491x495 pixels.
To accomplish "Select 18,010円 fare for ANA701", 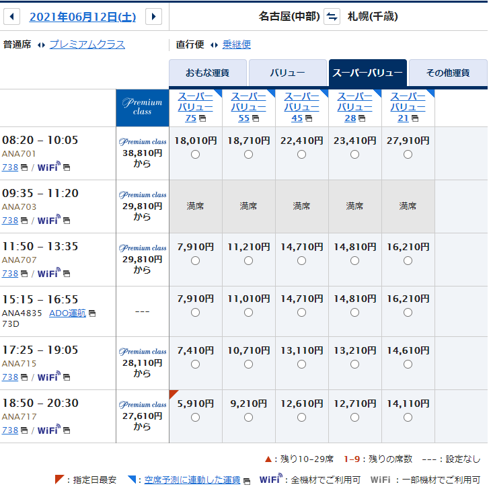I will pos(196,155).
